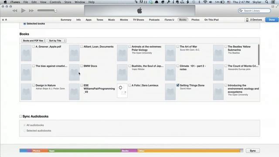Enable the Sync Audiobooks checkbox
The image size is (279, 157).
click(x=20, y=116)
